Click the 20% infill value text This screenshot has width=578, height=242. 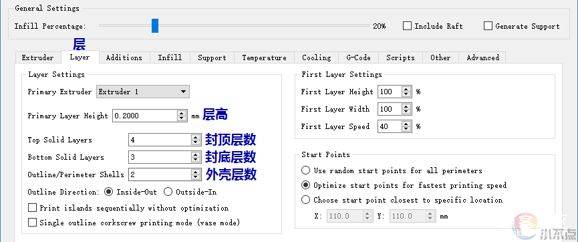(380, 26)
